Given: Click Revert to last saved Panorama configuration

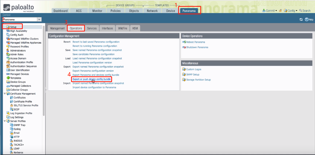Looking at the screenshot, I should pyautogui.click(x=96, y=42).
